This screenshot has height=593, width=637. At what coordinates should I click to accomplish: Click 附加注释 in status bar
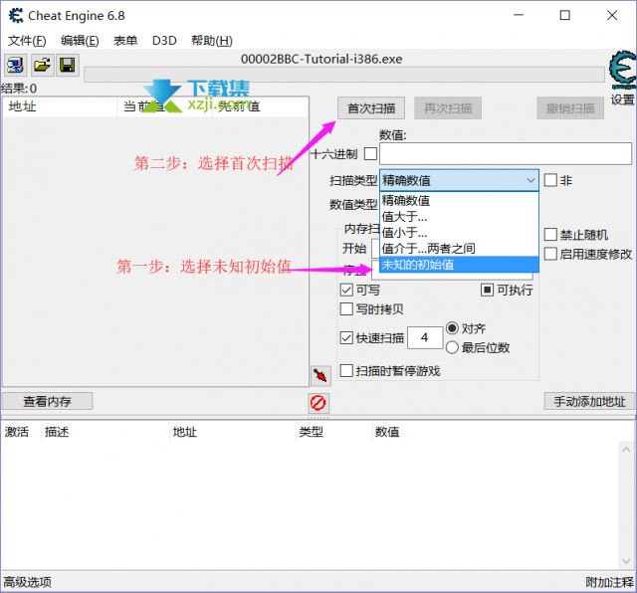(609, 582)
